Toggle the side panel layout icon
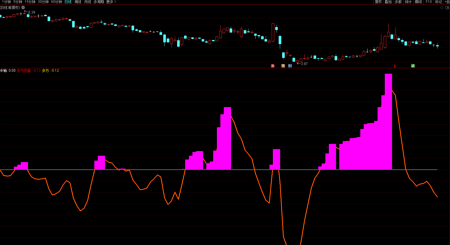The width and height of the screenshot is (450, 245). (447, 8)
